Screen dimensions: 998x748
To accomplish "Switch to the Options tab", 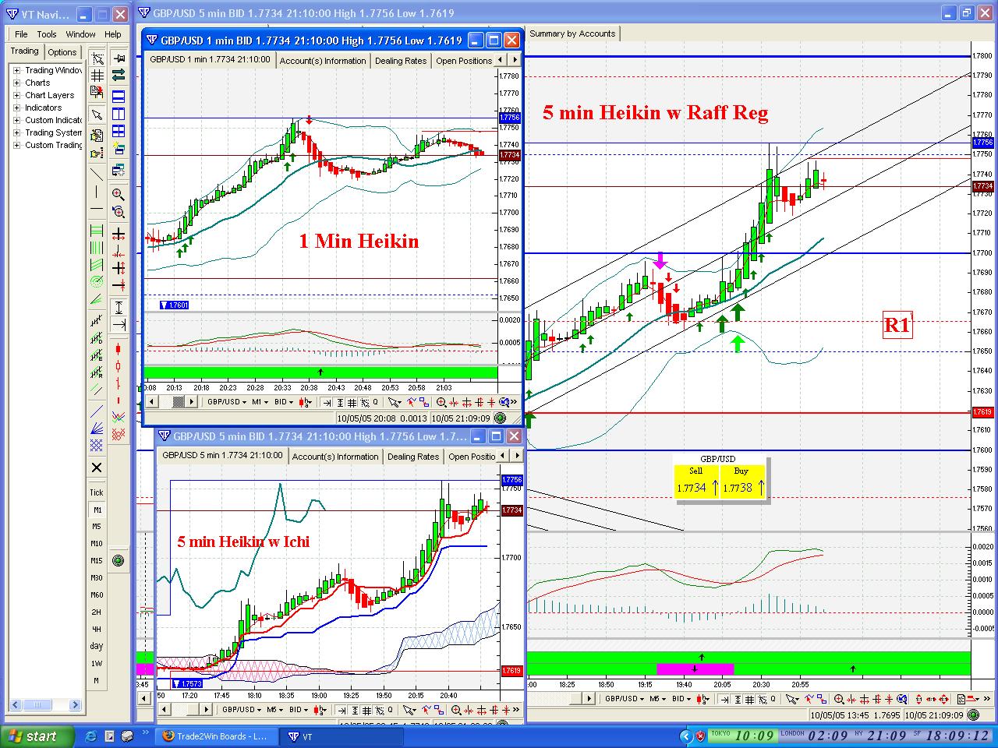I will pyautogui.click(x=62, y=52).
